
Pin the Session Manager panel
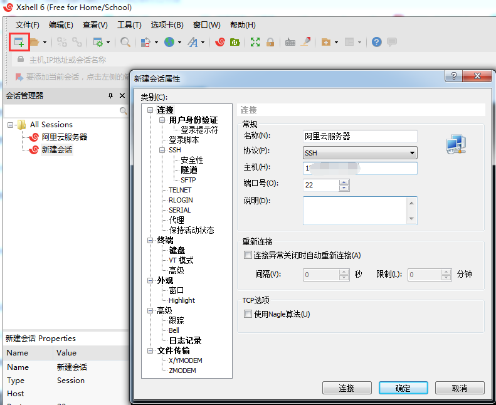110,95
